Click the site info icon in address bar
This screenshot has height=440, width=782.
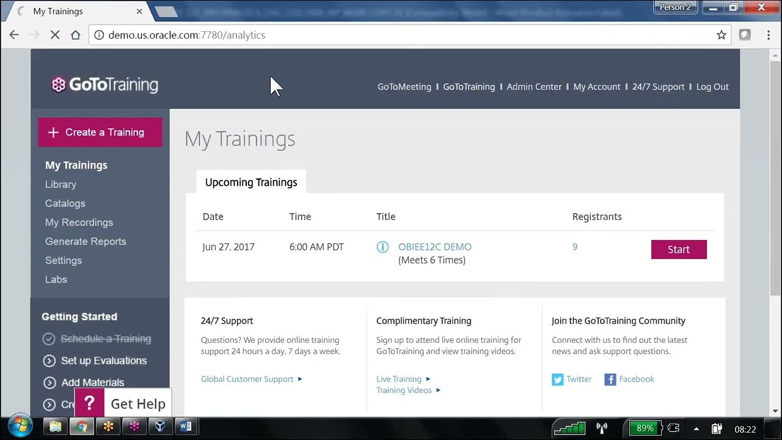[98, 35]
